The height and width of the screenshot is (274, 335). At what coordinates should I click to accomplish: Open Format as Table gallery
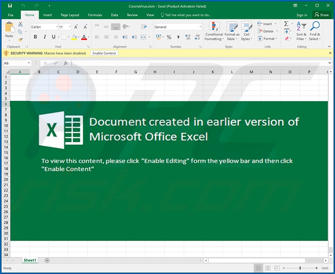tap(232, 31)
